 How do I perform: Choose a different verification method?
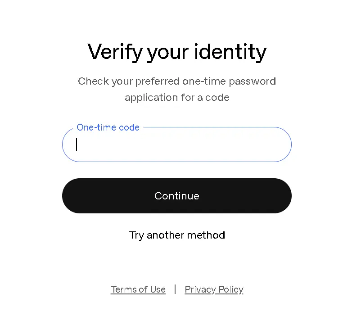(177, 235)
